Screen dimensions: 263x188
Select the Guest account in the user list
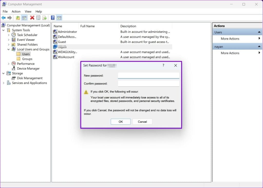(x=62, y=42)
